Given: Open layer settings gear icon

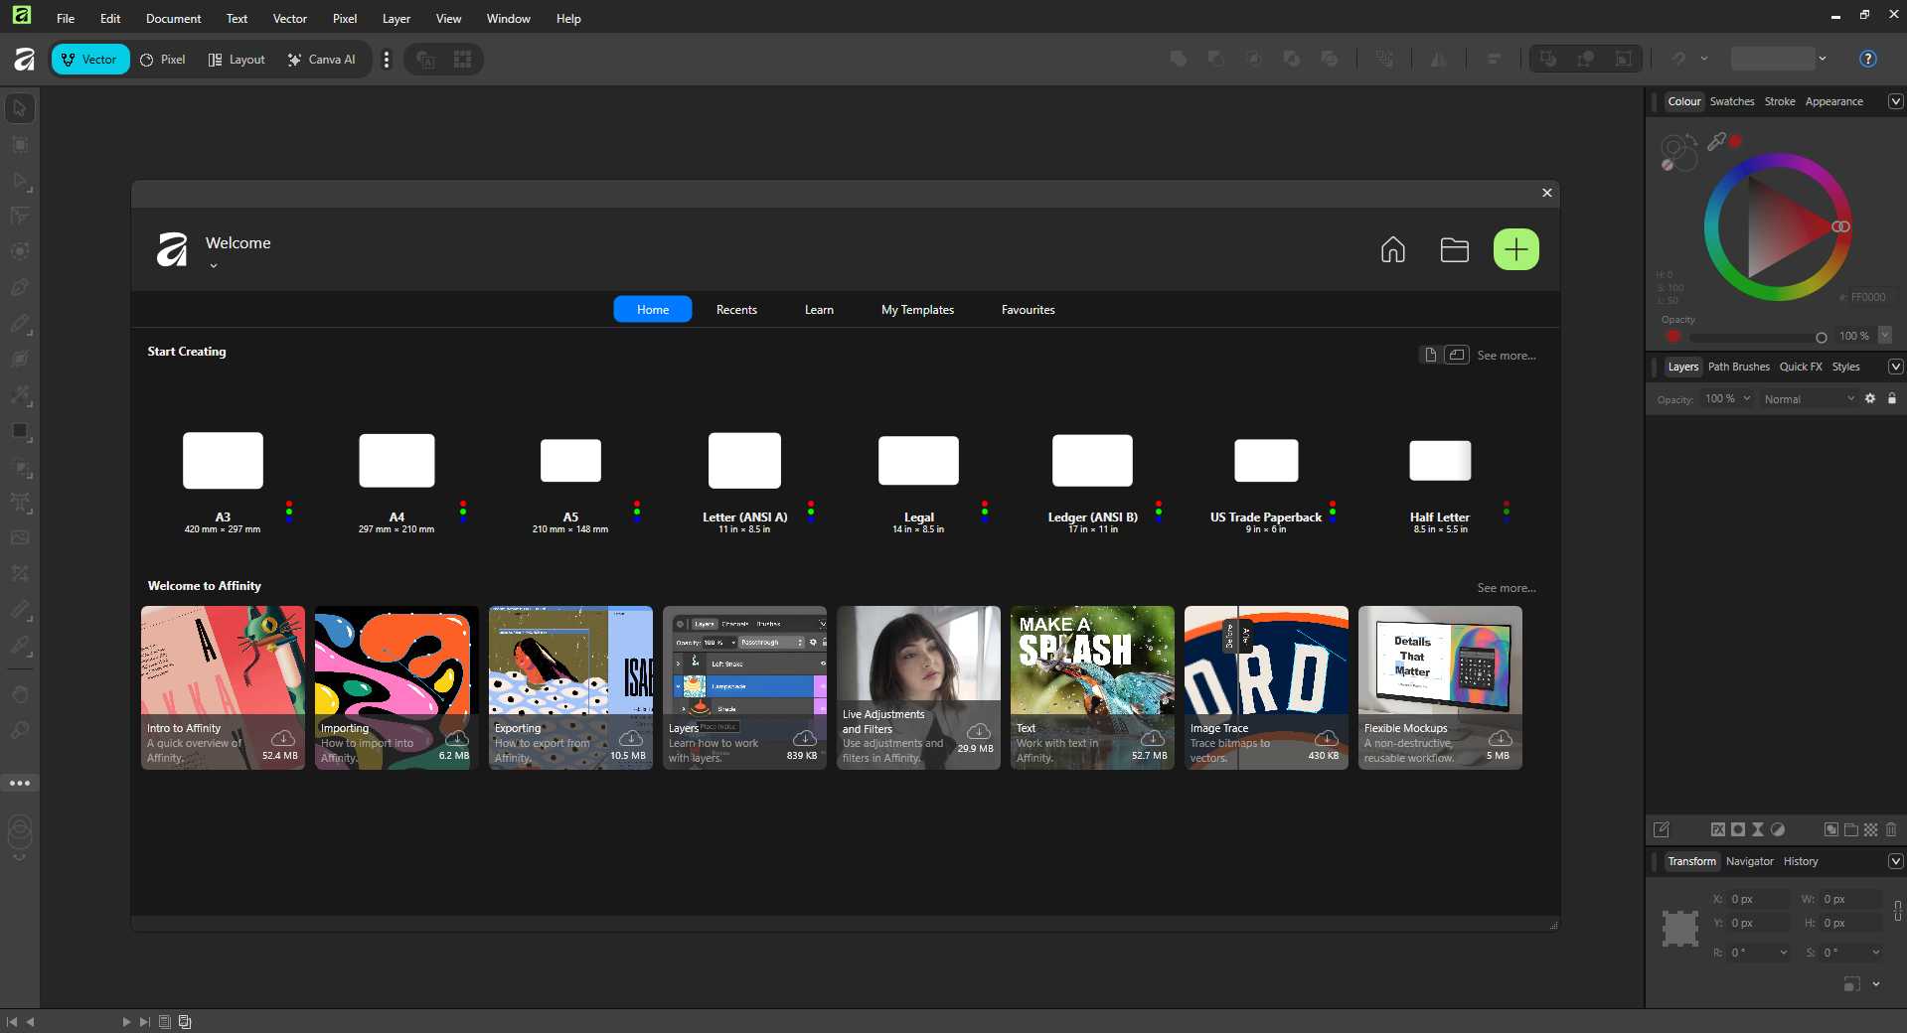Looking at the screenshot, I should point(1870,398).
